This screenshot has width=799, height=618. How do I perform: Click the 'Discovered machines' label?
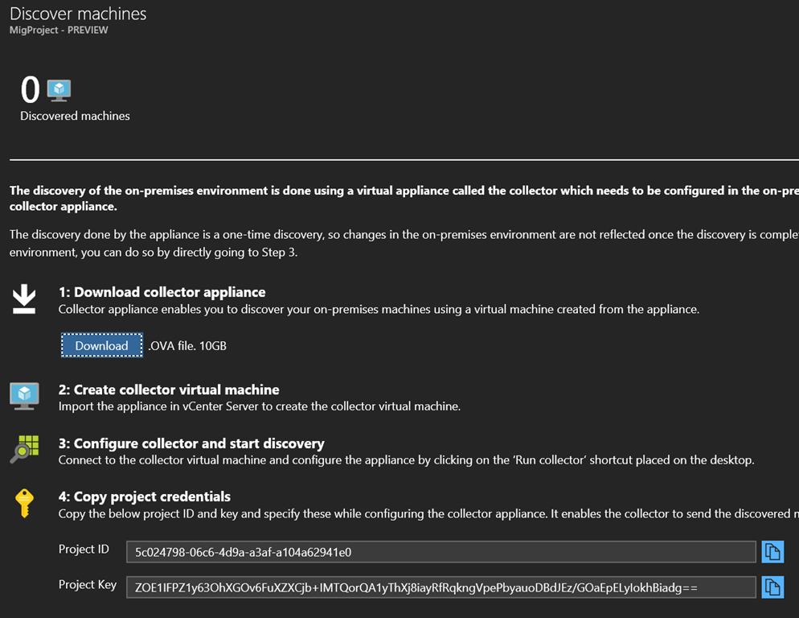[75, 116]
